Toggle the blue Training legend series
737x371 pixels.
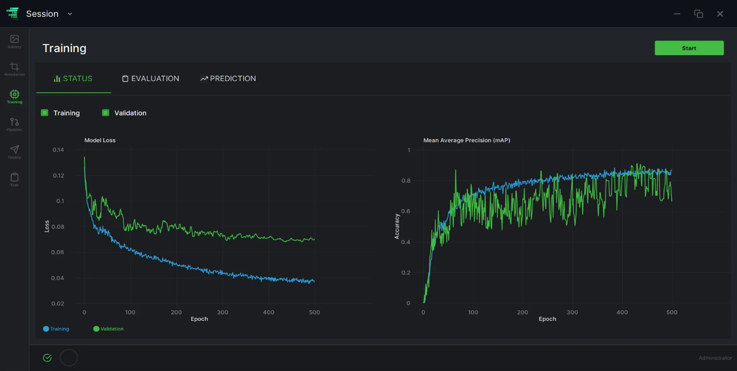coord(56,329)
